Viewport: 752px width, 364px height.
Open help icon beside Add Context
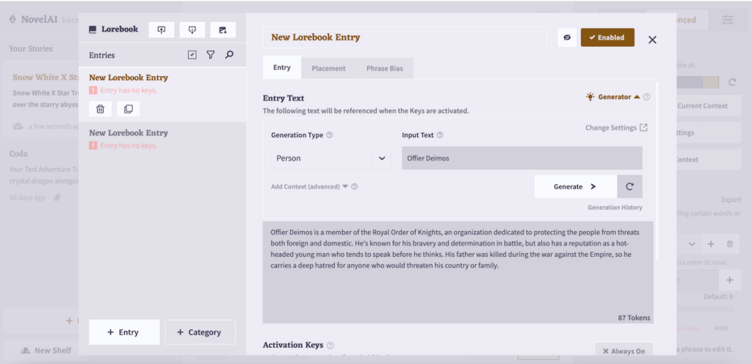pyautogui.click(x=355, y=187)
